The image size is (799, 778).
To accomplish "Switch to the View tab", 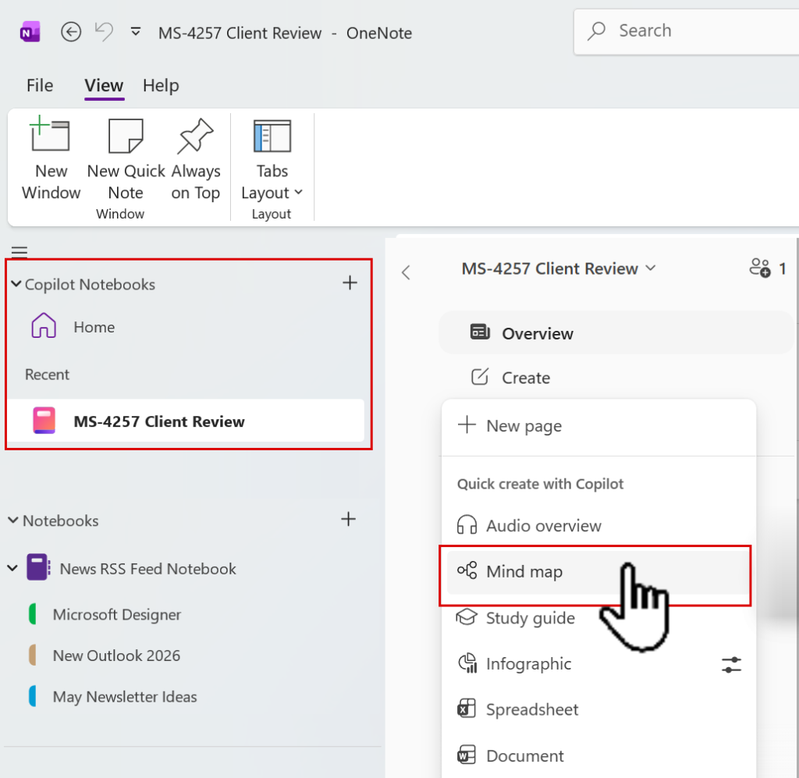I will (x=104, y=85).
